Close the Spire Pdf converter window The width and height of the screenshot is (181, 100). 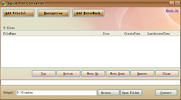point(177,3)
